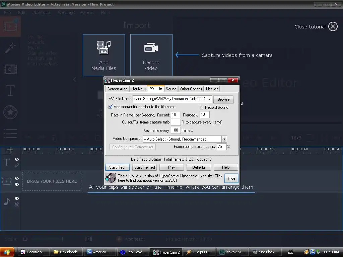Image resolution: width=343 pixels, height=257 pixels.
Task: Click the Cursor/Full frame capture ratio field
Action: tap(176, 122)
